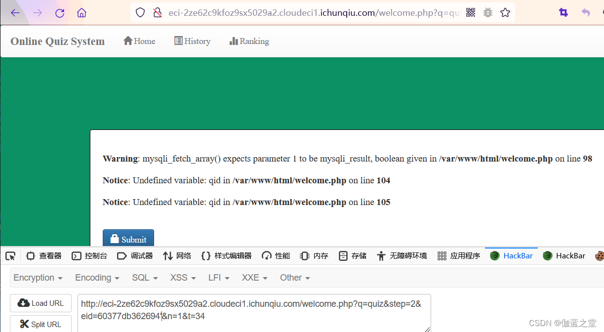The width and height of the screenshot is (604, 332).
Task: Open the 存储 (Storage) panel
Action: [x=353, y=255]
